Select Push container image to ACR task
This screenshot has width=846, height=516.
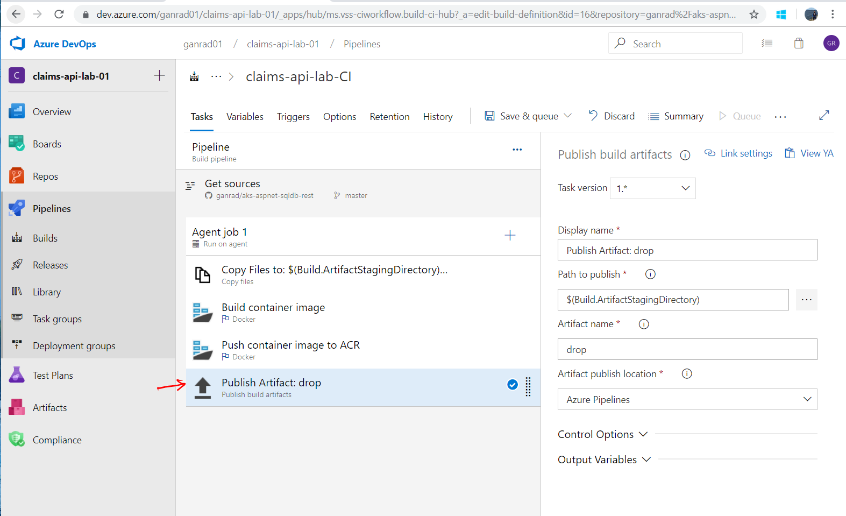pyautogui.click(x=363, y=350)
